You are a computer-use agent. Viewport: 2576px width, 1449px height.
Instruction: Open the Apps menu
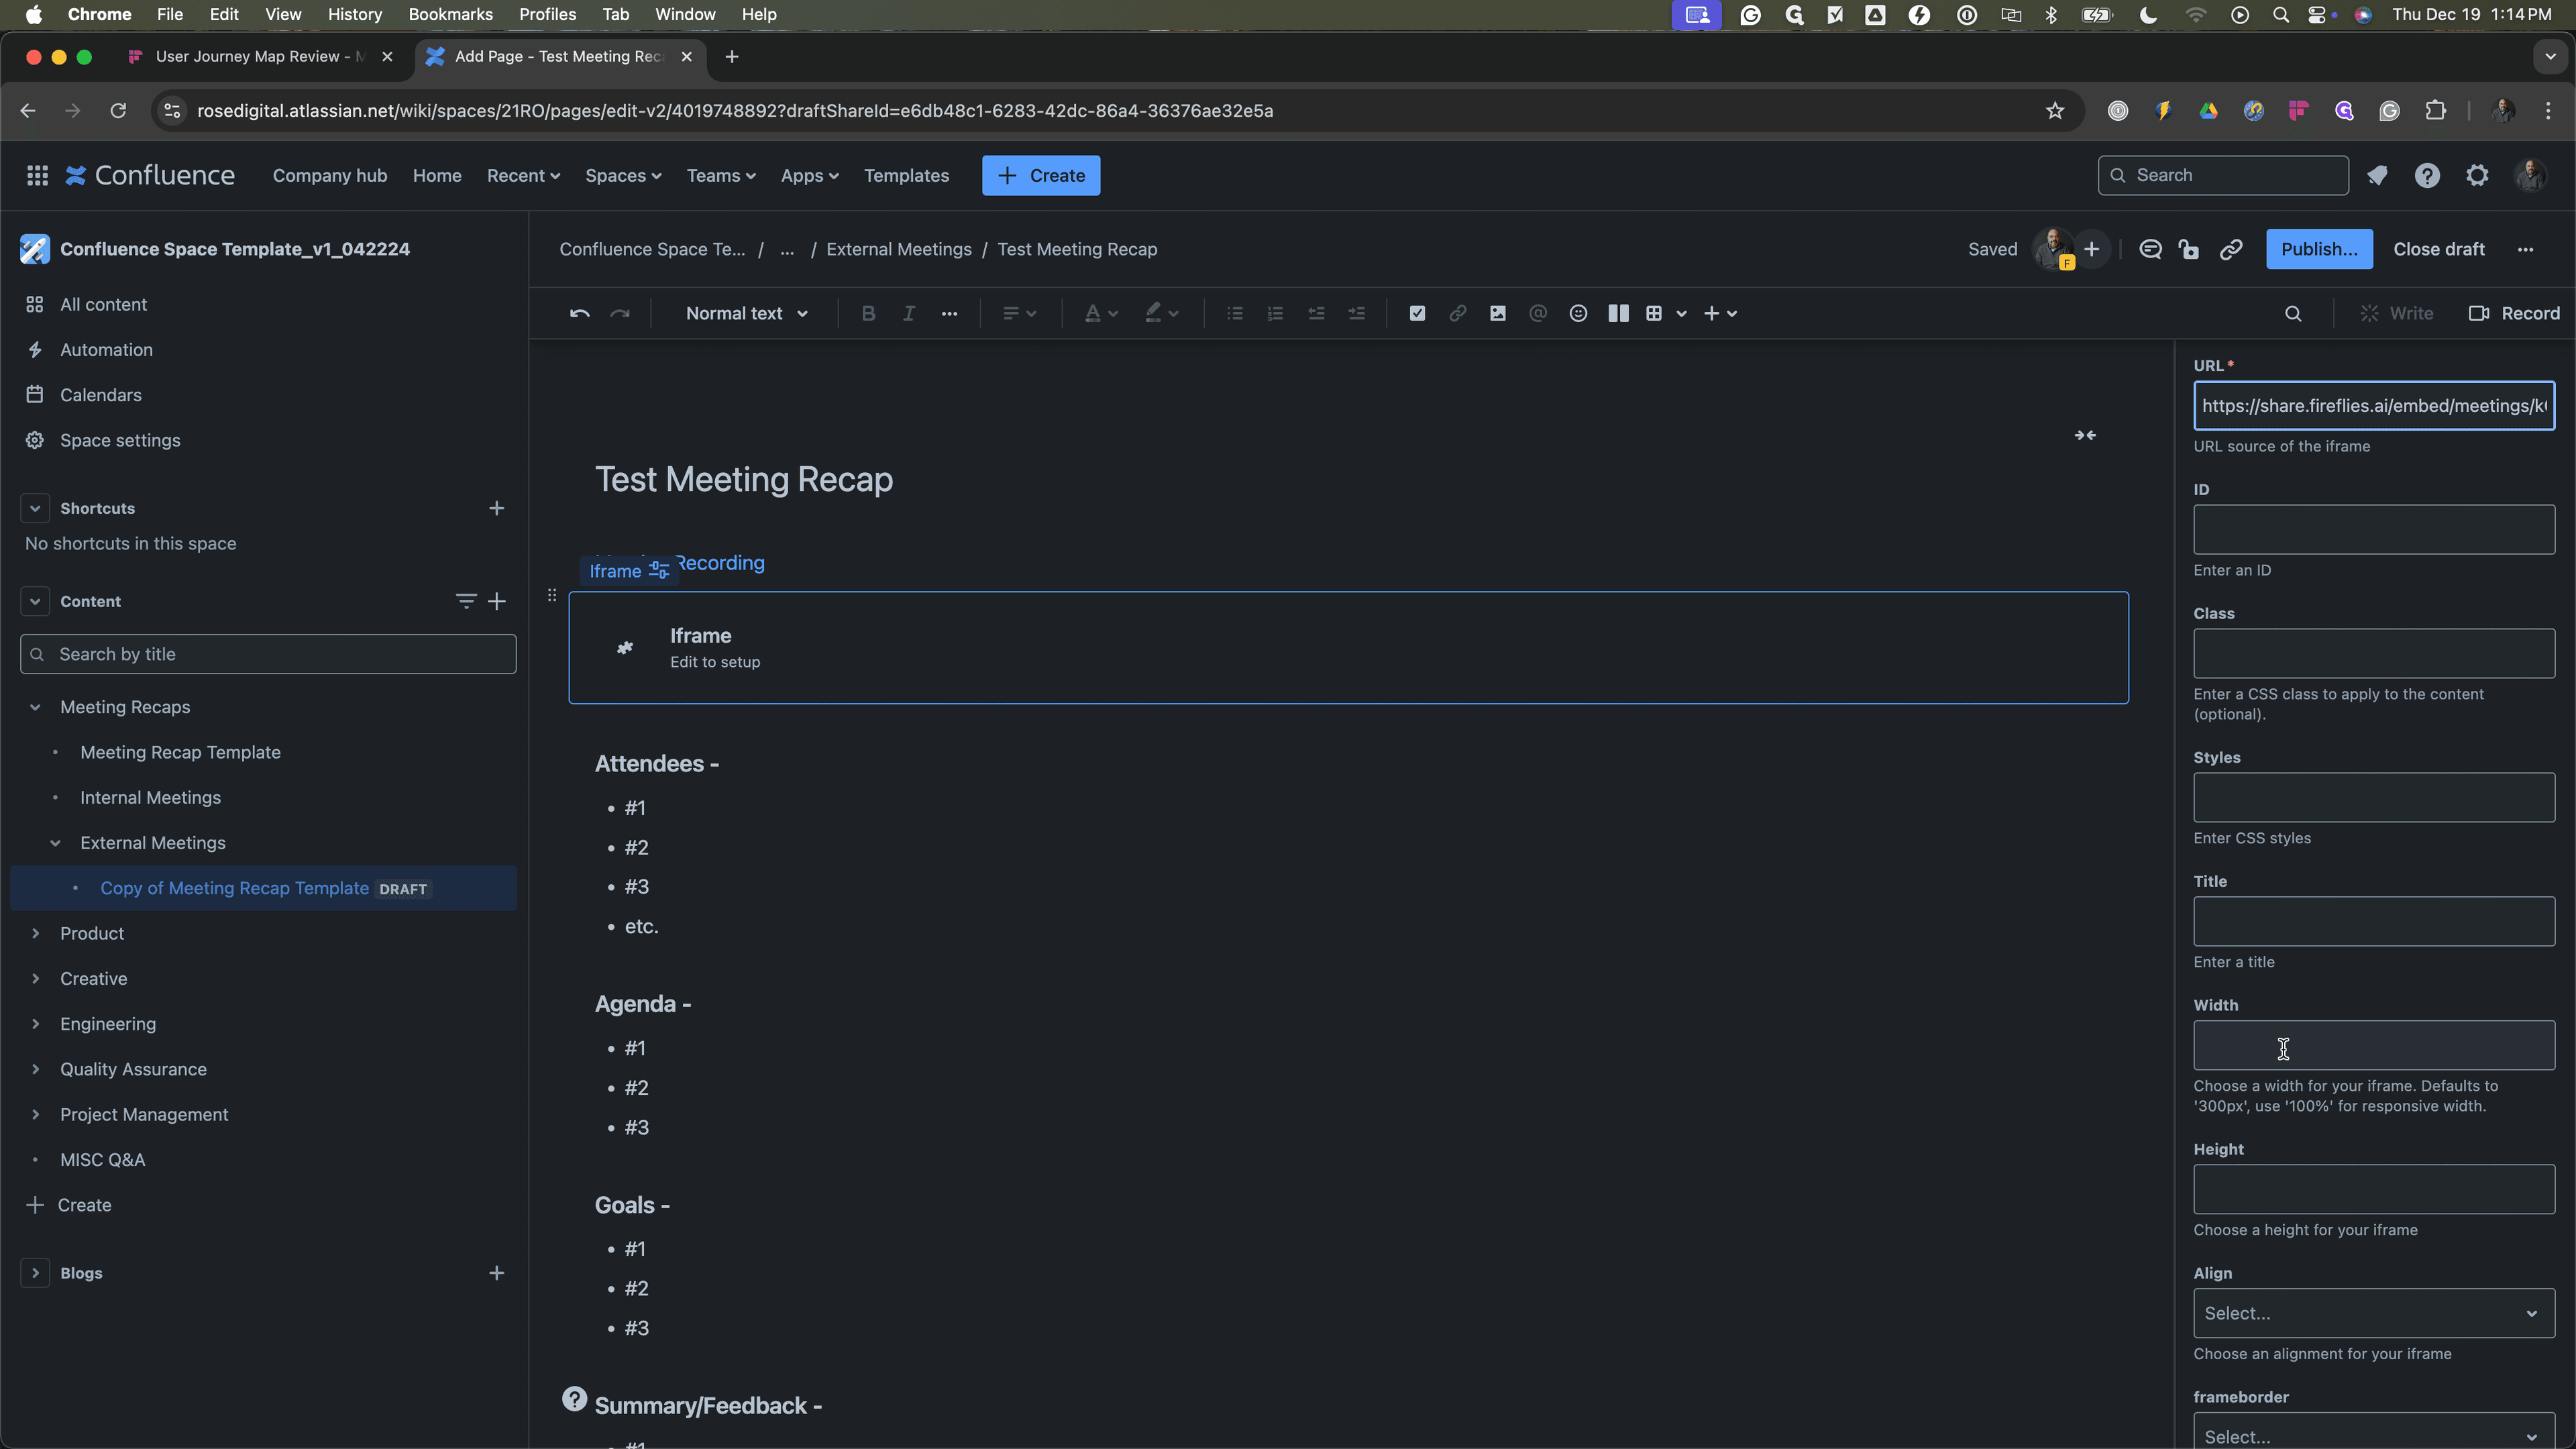[809, 176]
